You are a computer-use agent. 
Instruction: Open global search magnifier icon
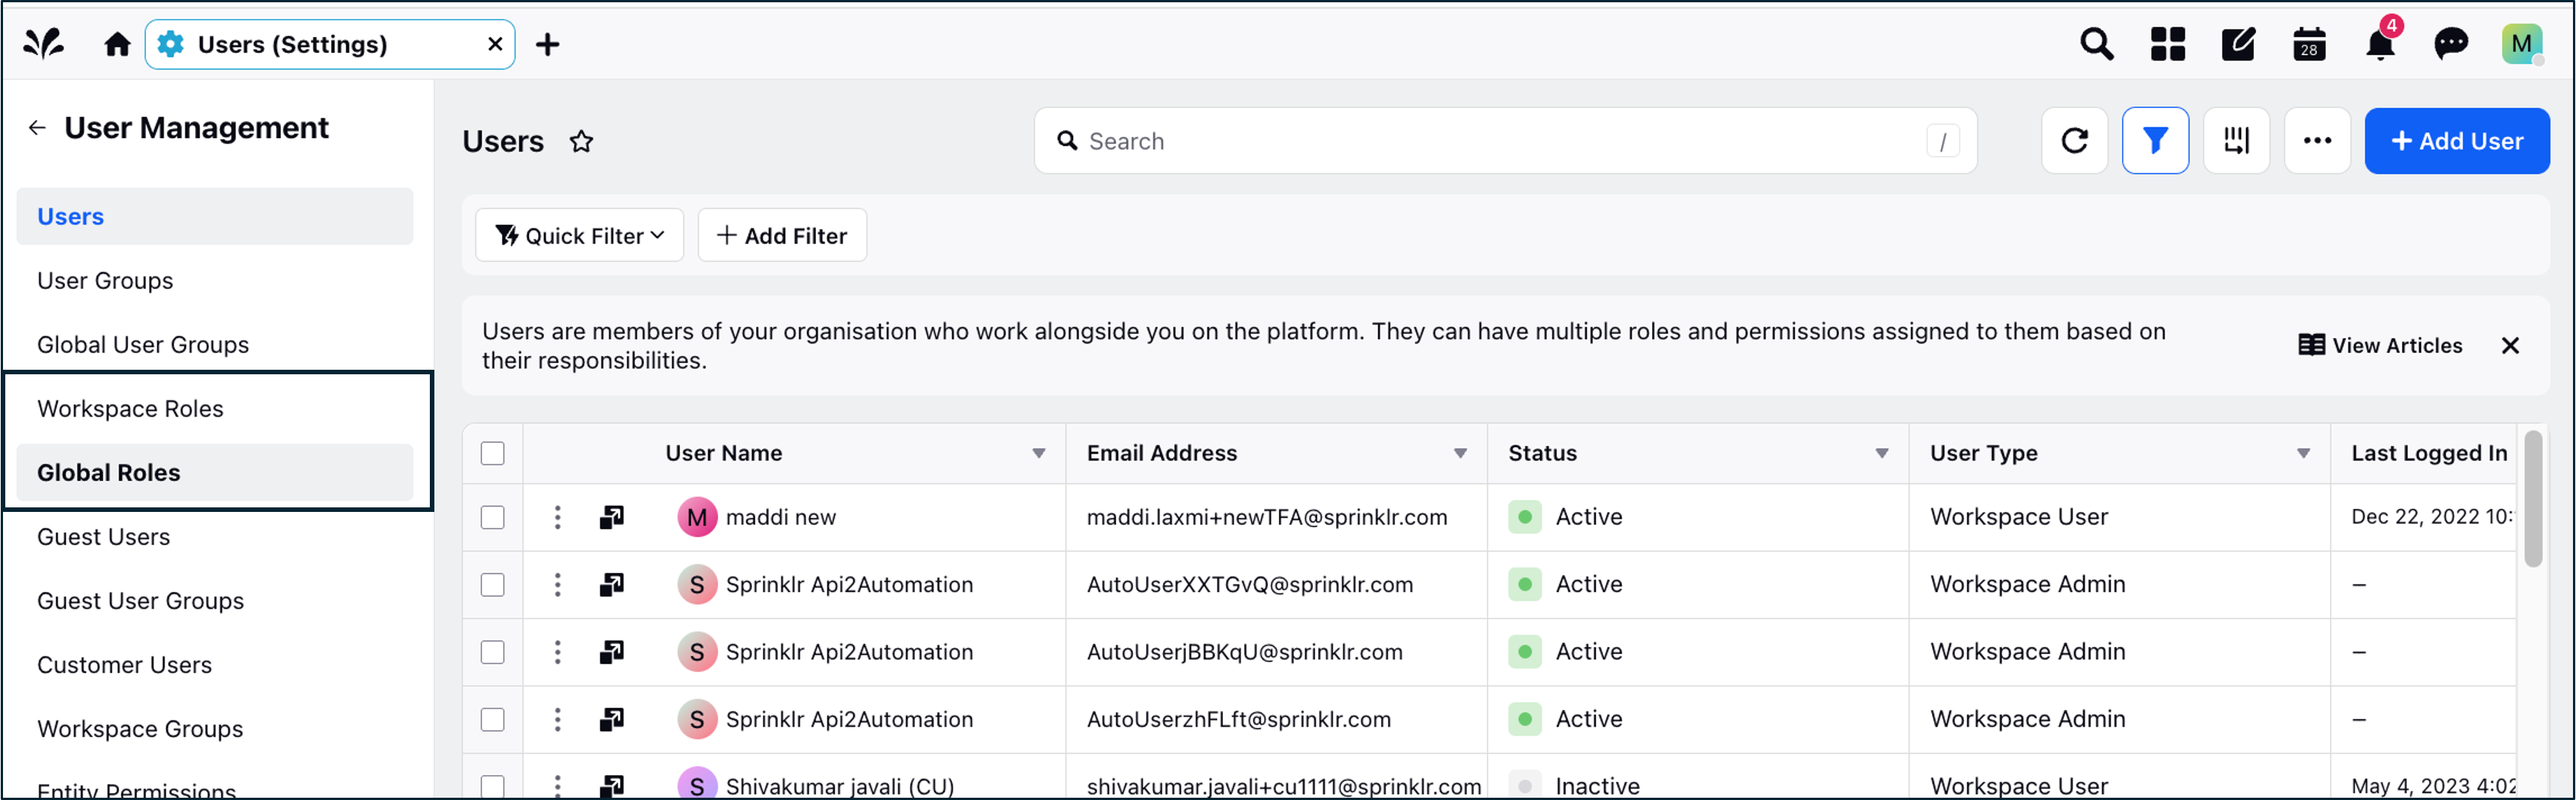coord(2096,44)
